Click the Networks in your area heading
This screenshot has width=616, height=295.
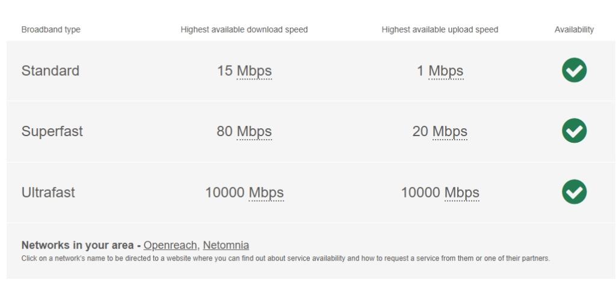[x=78, y=245]
